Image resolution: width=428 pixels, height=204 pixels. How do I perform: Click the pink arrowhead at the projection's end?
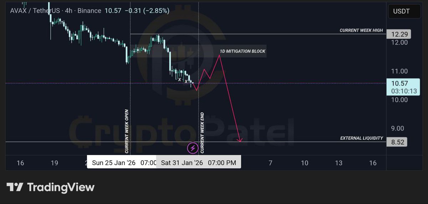click(240, 140)
